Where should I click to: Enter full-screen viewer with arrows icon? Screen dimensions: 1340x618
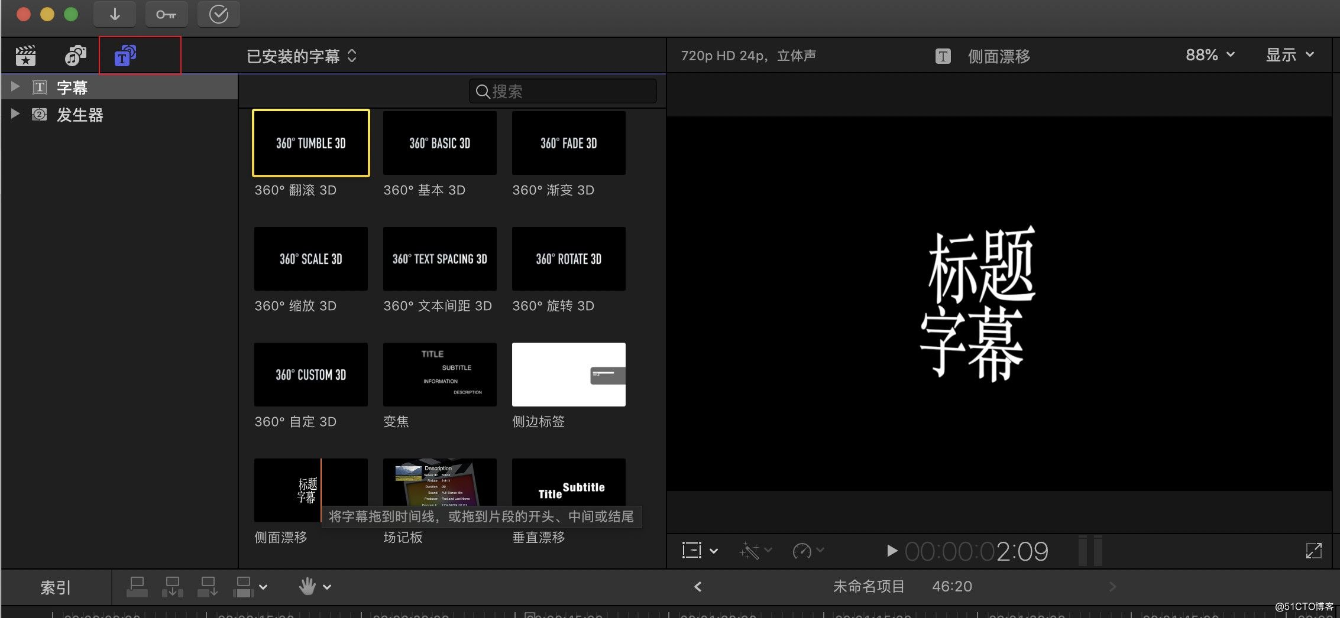(1313, 551)
